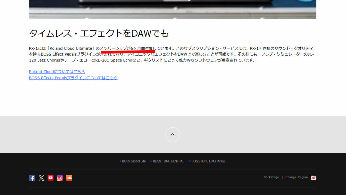
Task: Click the red-underlined メンバーシップが6ヶ月間付属 text
Action: pos(128,49)
